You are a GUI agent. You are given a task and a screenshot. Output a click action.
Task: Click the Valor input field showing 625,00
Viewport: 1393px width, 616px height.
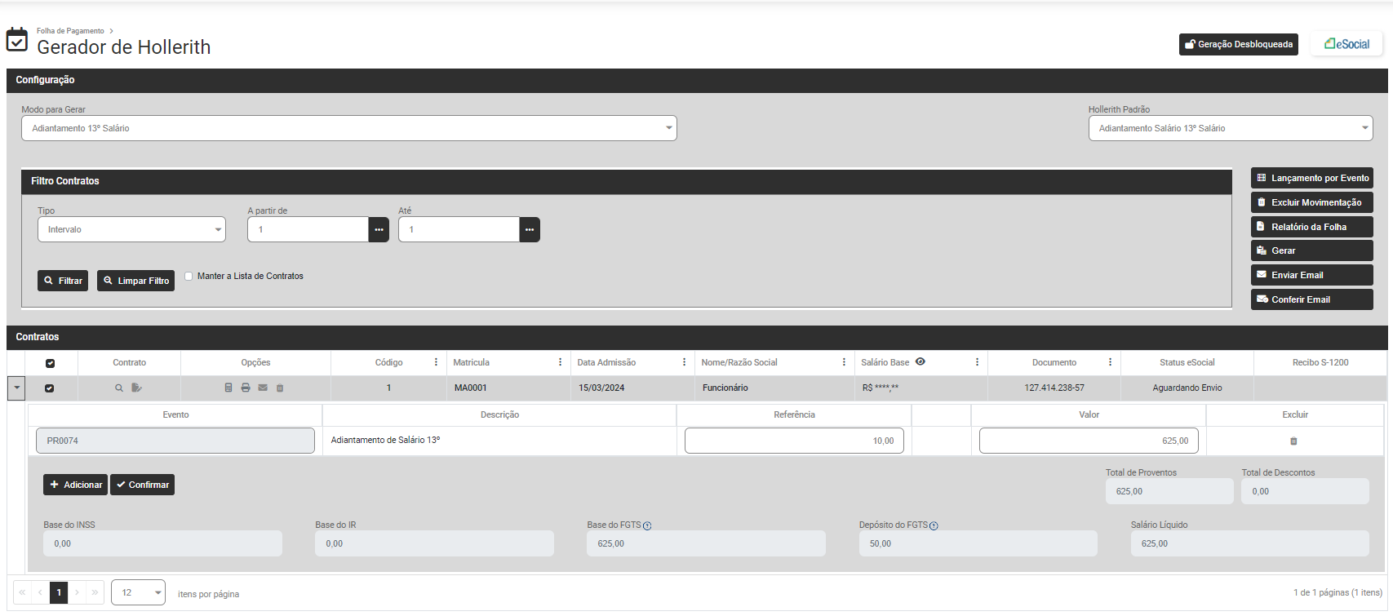pos(1088,441)
